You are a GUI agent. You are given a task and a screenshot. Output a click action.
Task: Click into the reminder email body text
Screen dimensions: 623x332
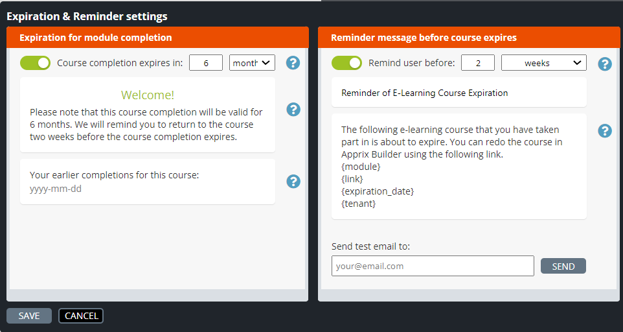[x=459, y=166]
